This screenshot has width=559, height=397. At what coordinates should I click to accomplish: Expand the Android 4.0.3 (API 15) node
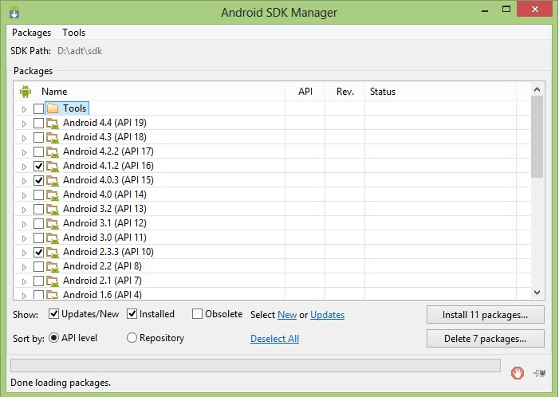point(24,181)
